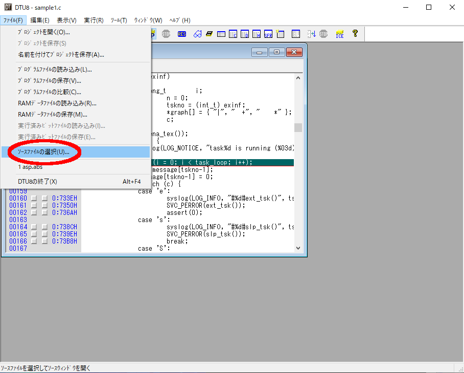Click address 0:736AH on line 00162
The image size is (464, 373).
pos(64,212)
